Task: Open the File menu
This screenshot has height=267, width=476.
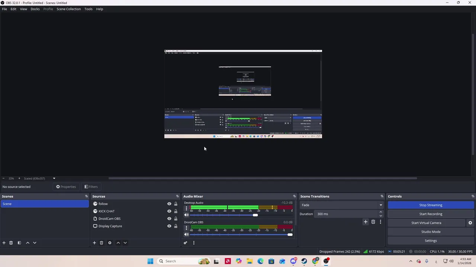Action: (x=4, y=9)
